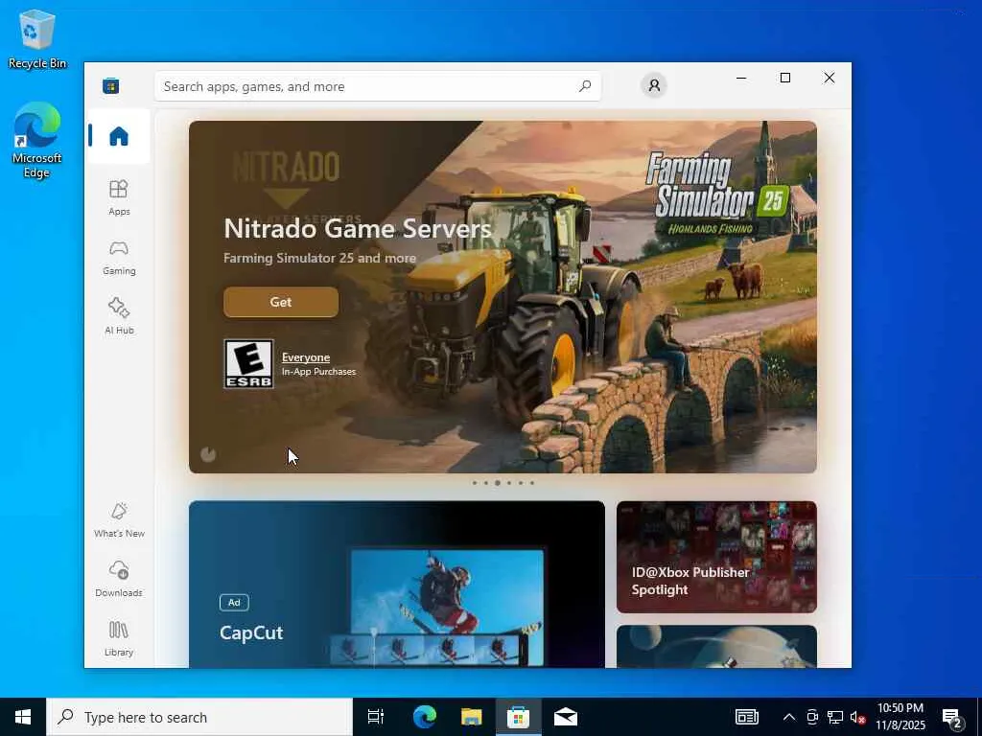This screenshot has width=982, height=736.
Task: Open Task View on the taskbar
Action: [x=376, y=717]
